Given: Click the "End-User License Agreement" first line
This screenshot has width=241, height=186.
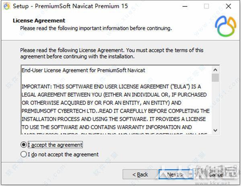Looking at the screenshot, I should 83,70.
